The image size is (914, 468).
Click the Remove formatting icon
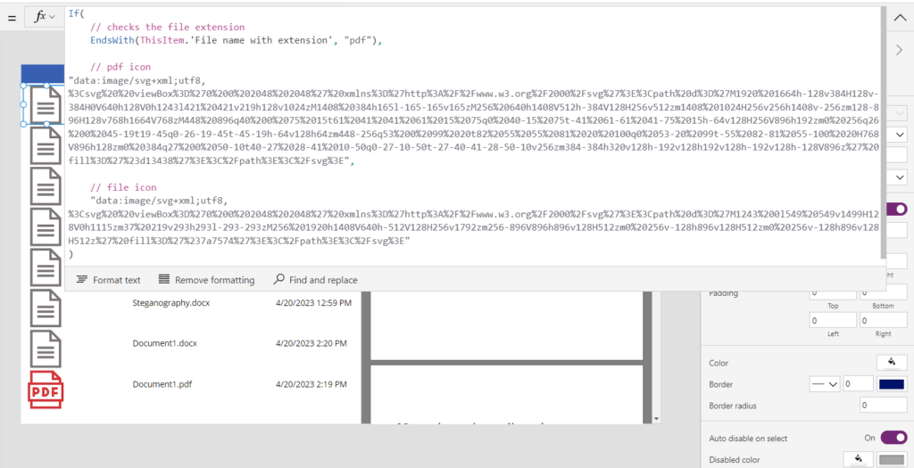pyautogui.click(x=163, y=280)
